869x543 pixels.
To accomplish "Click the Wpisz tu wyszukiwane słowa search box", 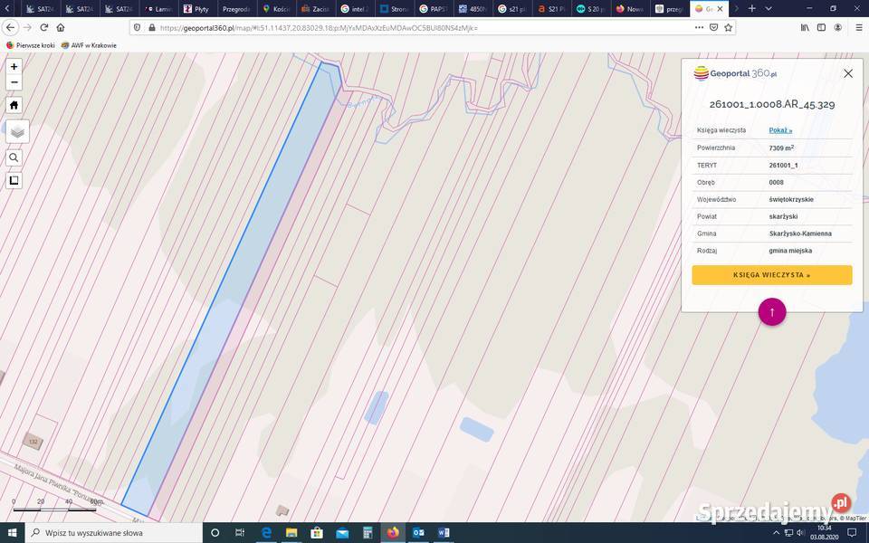I will (114, 532).
